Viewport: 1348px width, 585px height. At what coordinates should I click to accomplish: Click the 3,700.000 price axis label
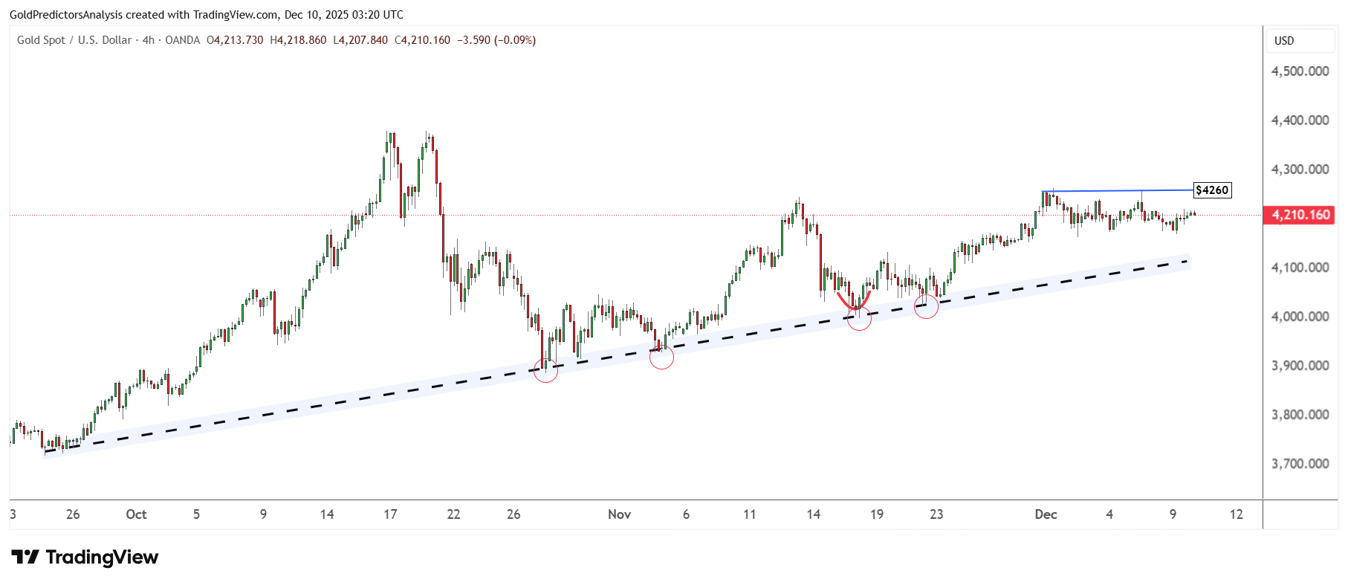pos(1300,464)
